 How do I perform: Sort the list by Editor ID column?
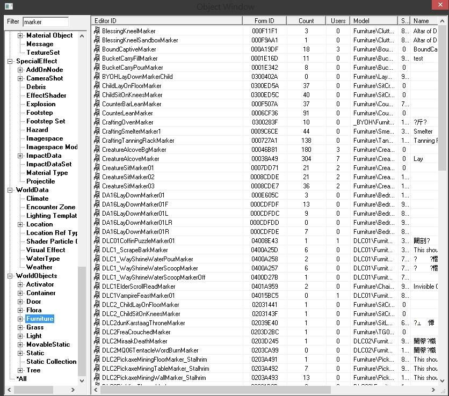point(167,21)
